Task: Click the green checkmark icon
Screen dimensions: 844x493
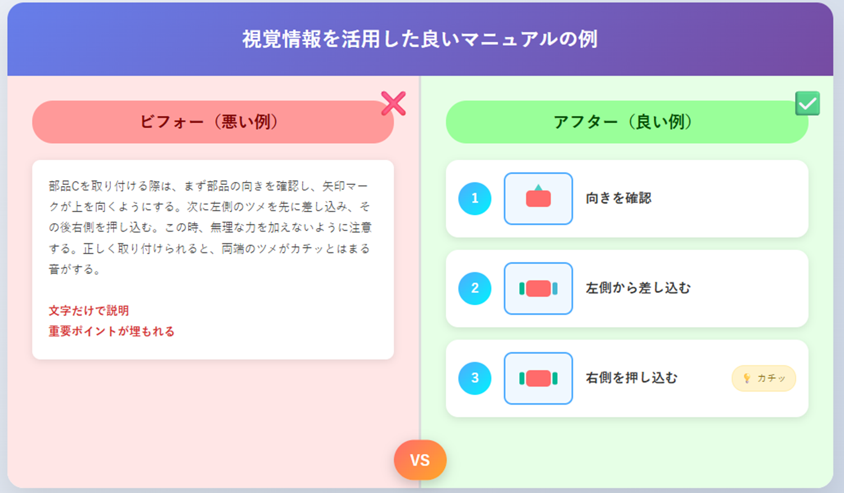Action: [807, 103]
